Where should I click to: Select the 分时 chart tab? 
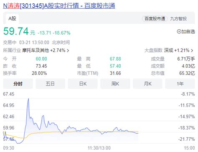tap(18, 84)
